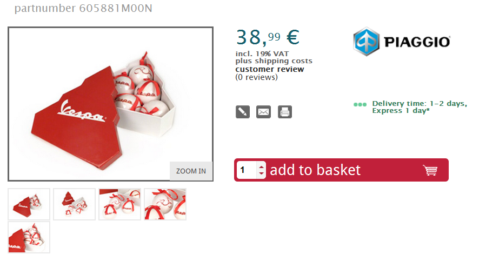Select the fifth thumbnail in second row
This screenshot has width=479, height=261.
pyautogui.click(x=29, y=237)
